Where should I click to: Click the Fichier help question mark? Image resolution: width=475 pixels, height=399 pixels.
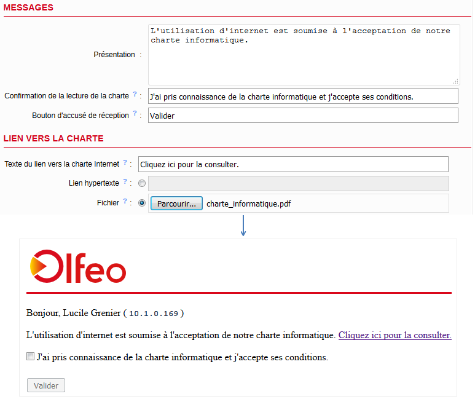pos(125,202)
